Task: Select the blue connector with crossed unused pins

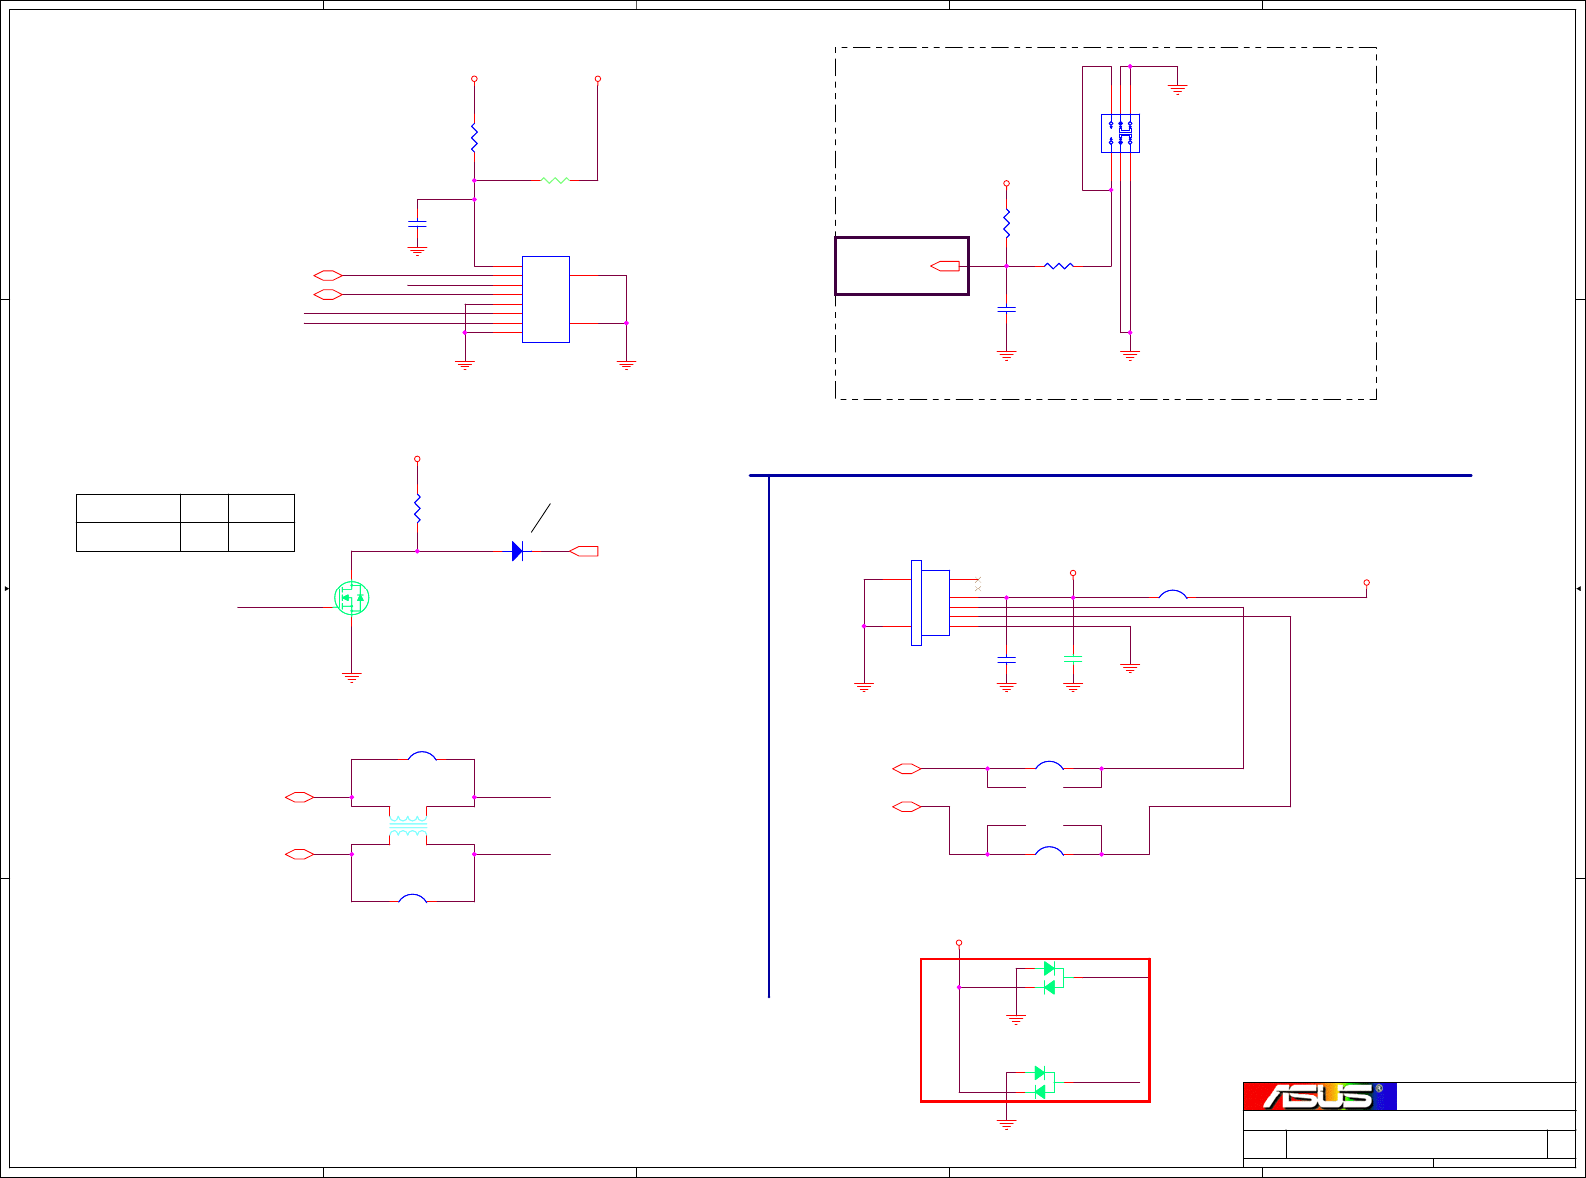Action: tap(930, 602)
